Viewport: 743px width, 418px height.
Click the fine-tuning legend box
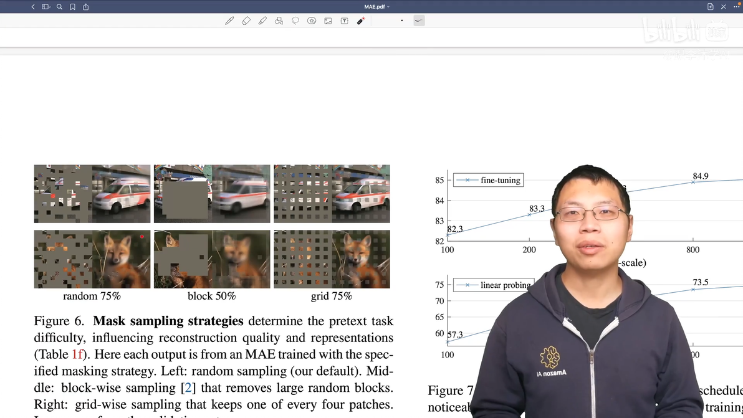coord(489,180)
